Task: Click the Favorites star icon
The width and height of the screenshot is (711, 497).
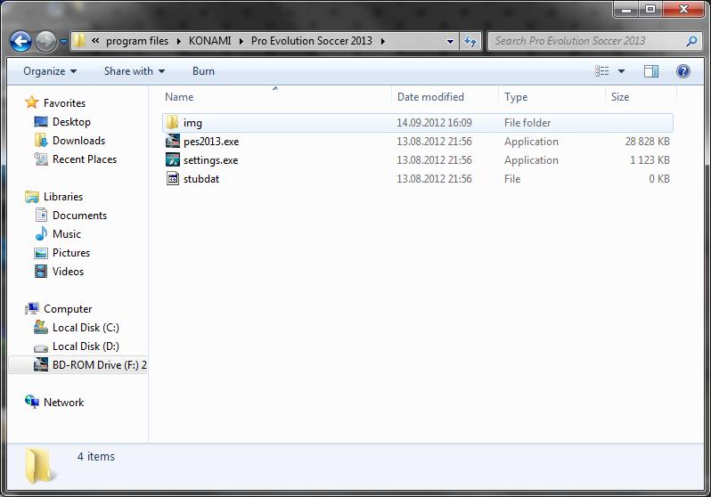Action: click(32, 102)
